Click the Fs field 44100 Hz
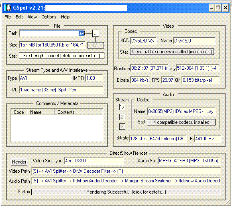Image resolution: width=232 pixels, height=206 pixels. tap(208, 139)
